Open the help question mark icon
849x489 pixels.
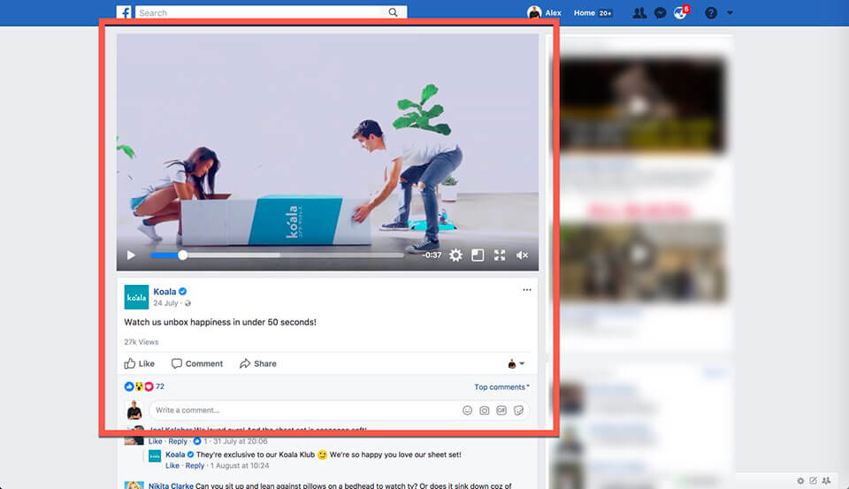click(x=711, y=12)
